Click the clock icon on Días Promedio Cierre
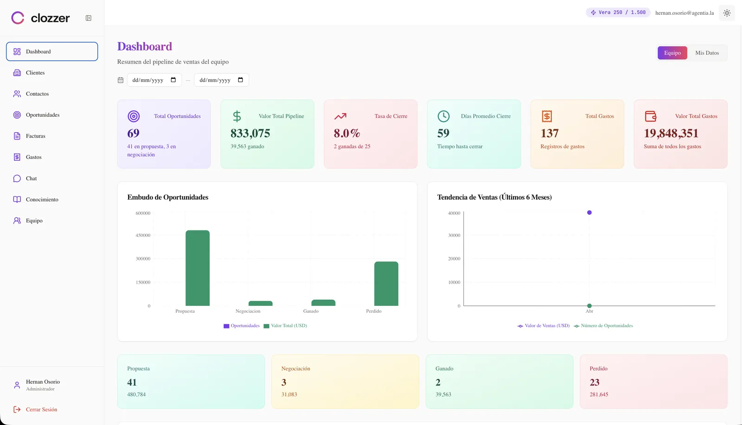The width and height of the screenshot is (742, 425). click(443, 116)
